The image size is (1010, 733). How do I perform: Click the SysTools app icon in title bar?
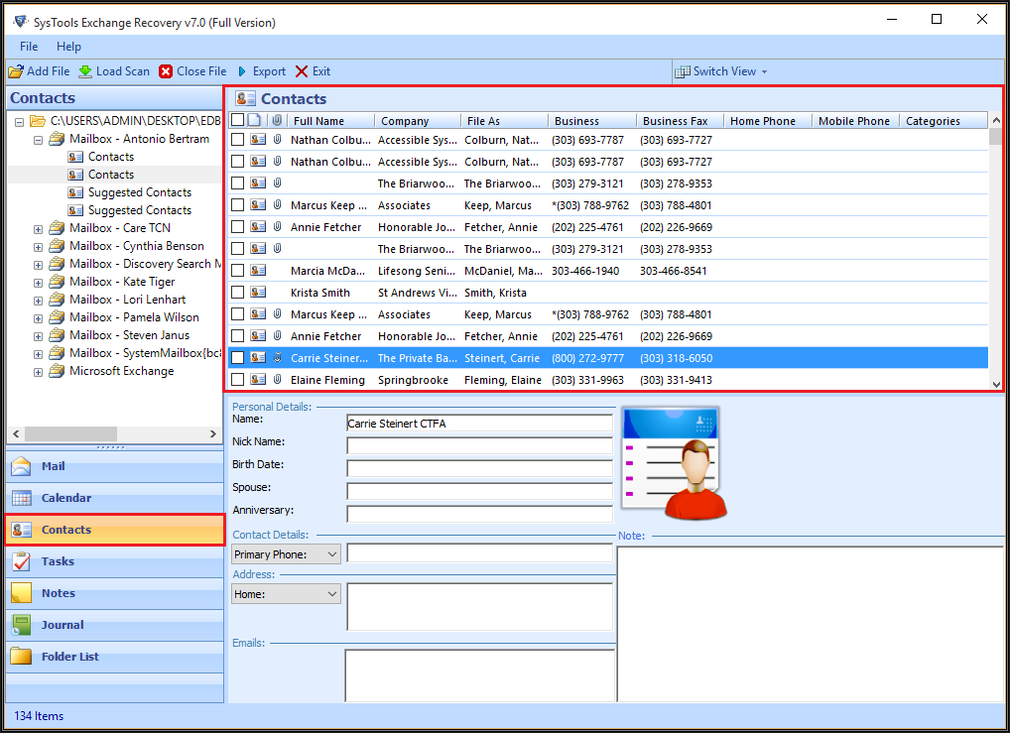tap(21, 22)
